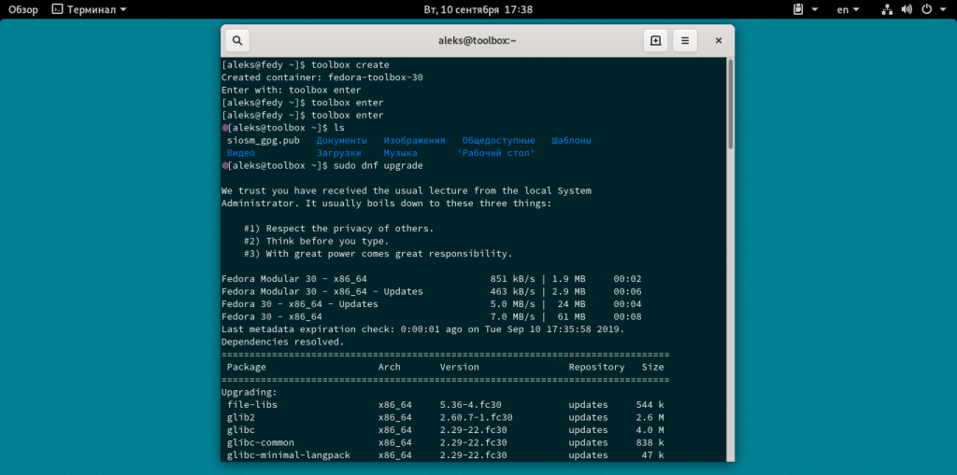Open the terminal search tool
Image resolution: width=957 pixels, height=475 pixels.
coord(237,41)
